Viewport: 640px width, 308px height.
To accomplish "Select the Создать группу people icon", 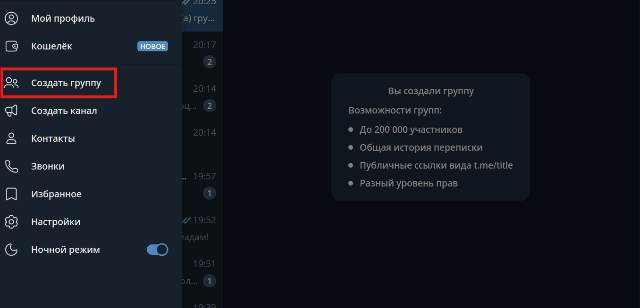I will point(11,82).
